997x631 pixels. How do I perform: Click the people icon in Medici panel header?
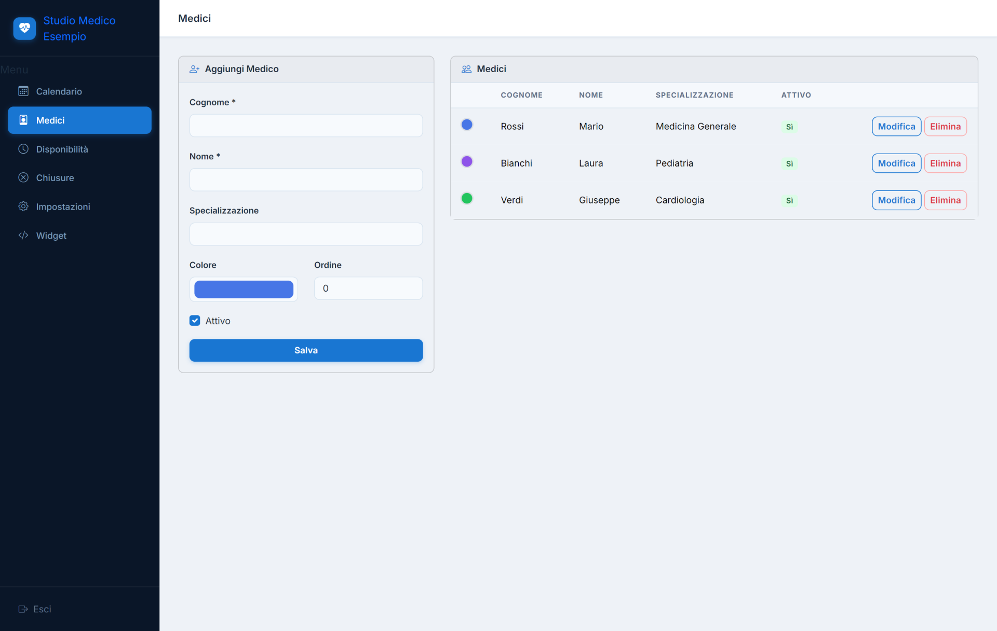point(466,69)
